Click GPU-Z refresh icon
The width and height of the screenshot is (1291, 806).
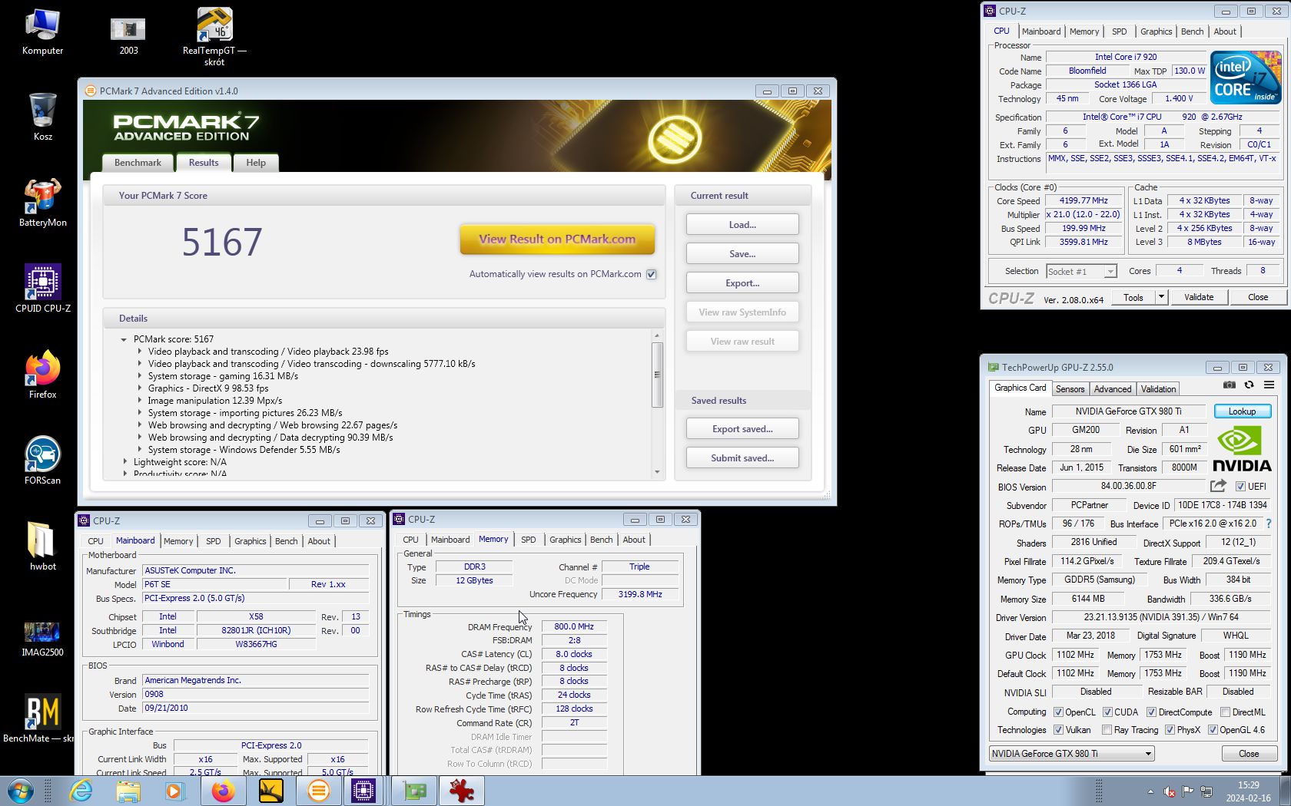tap(1249, 385)
